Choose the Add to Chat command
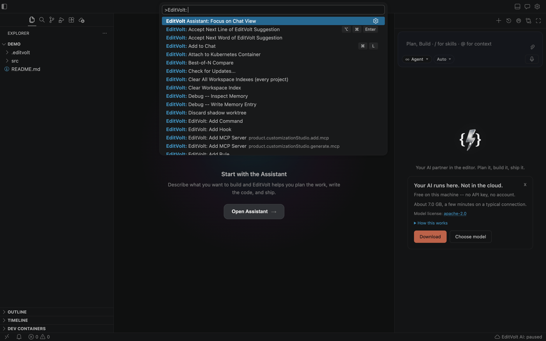This screenshot has width=546, height=341. pyautogui.click(x=273, y=46)
